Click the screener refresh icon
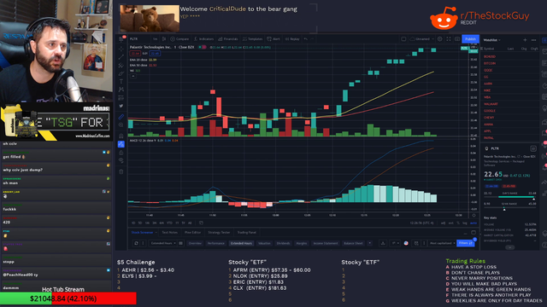The width and height of the screenshot is (547, 307). pos(136,243)
